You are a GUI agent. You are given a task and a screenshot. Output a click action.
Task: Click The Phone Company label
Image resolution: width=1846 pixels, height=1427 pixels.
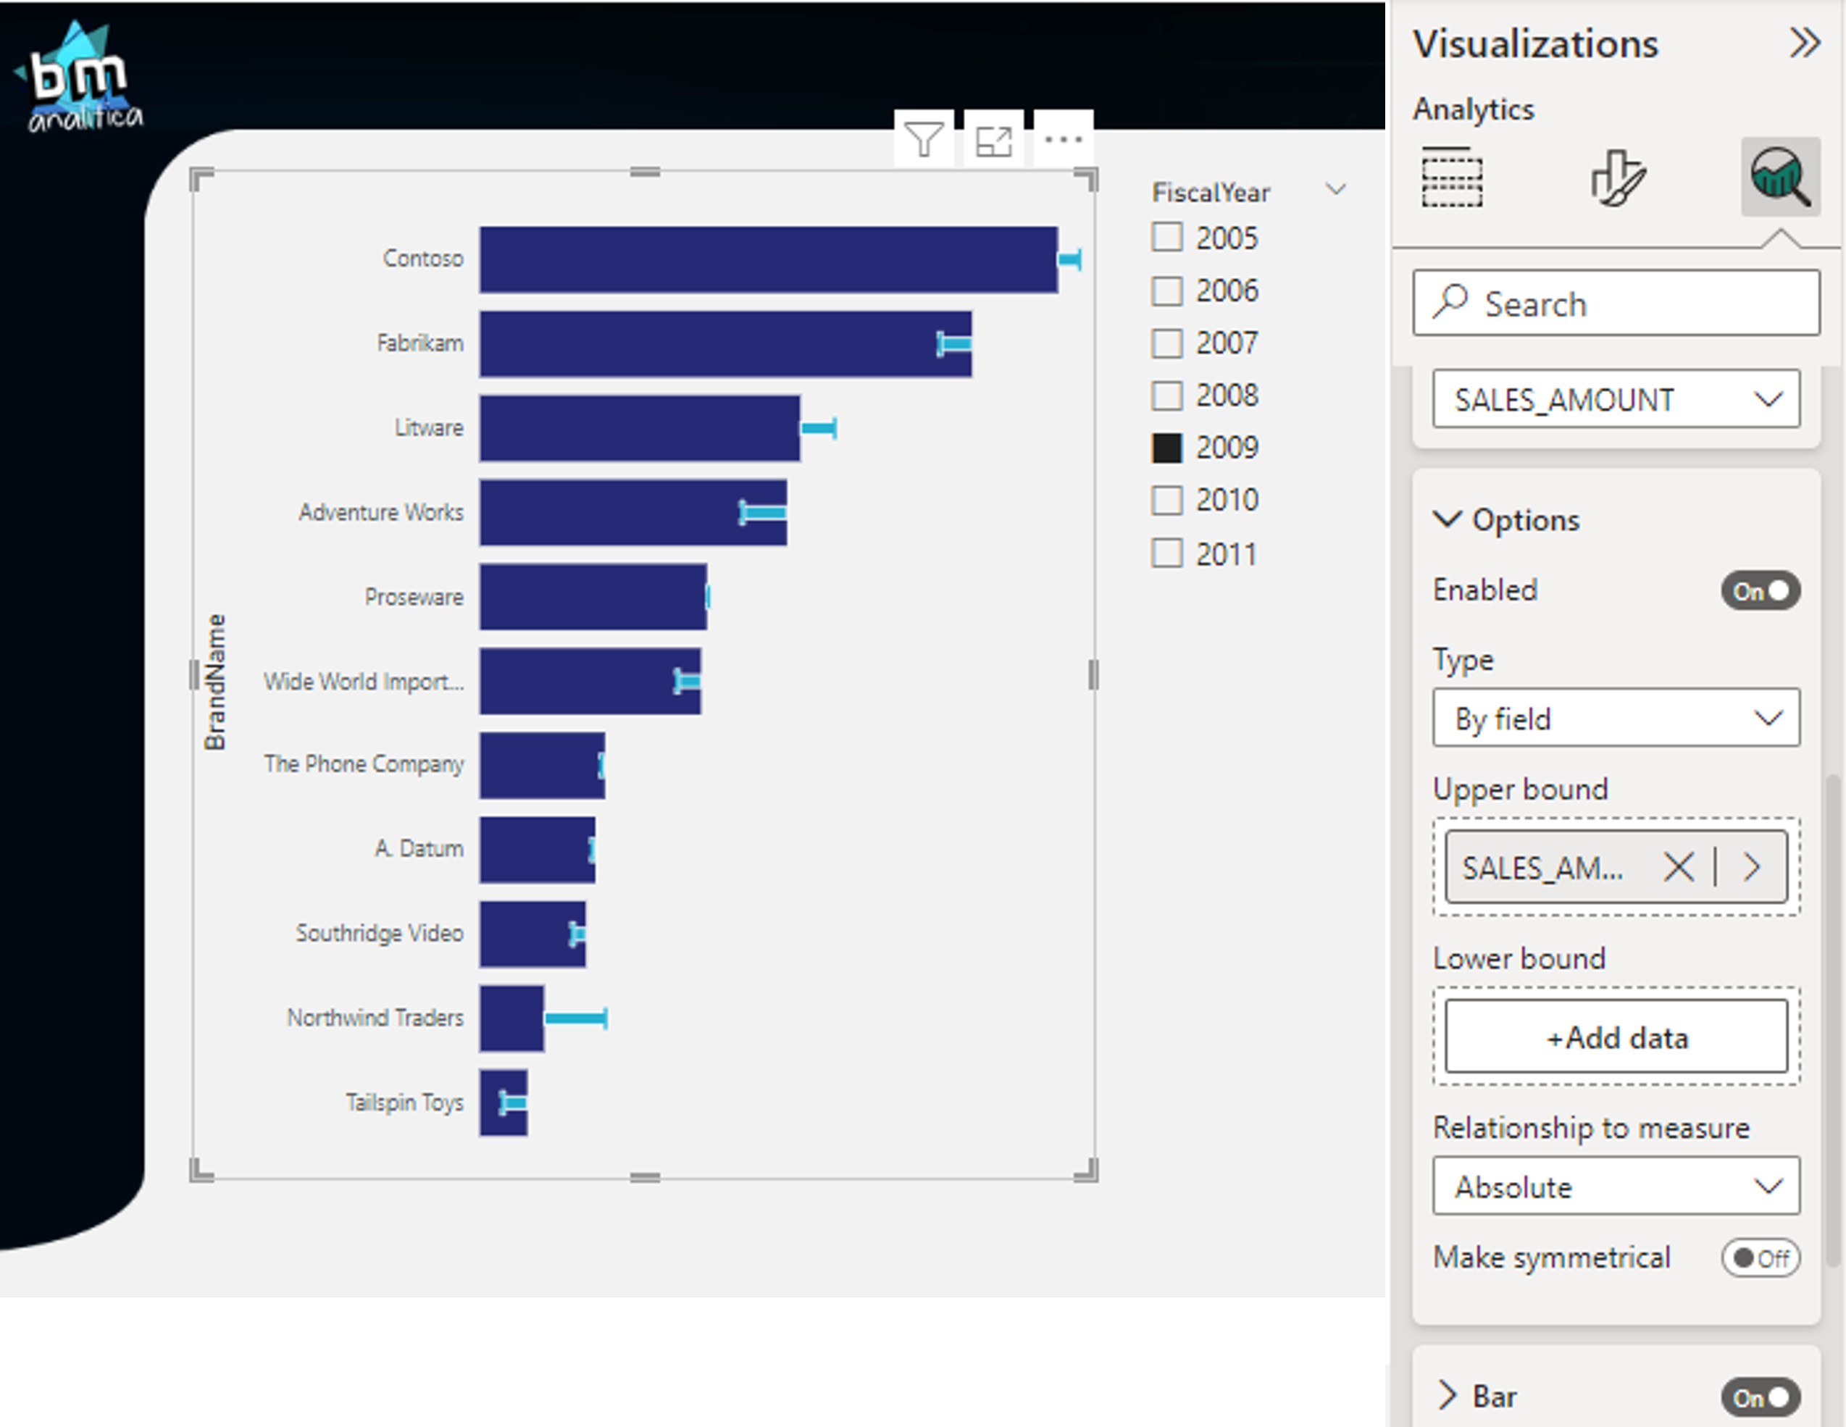(364, 763)
